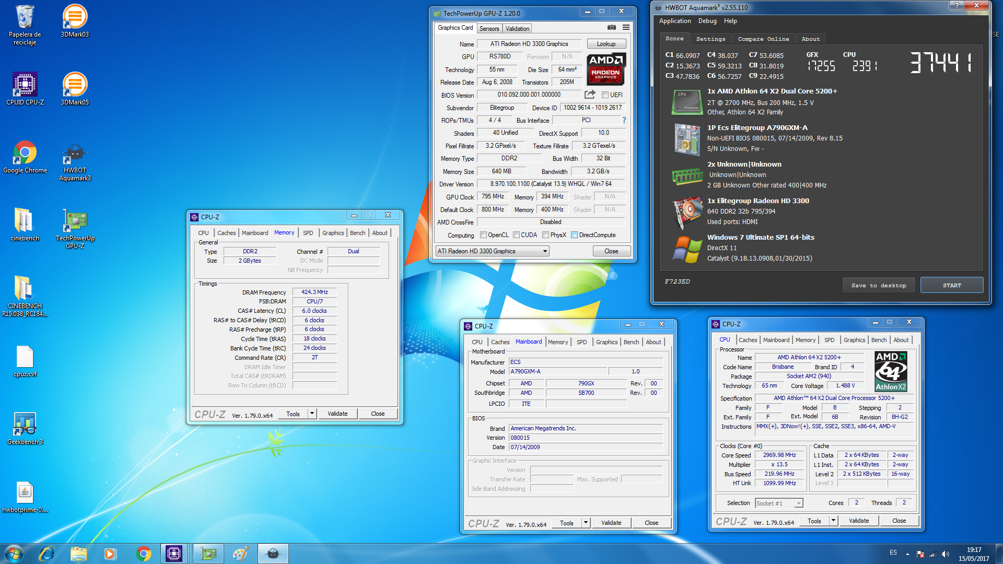Click Validate in CPU-Z Mainboard window
Screen dimensions: 1003x564
click(x=611, y=523)
